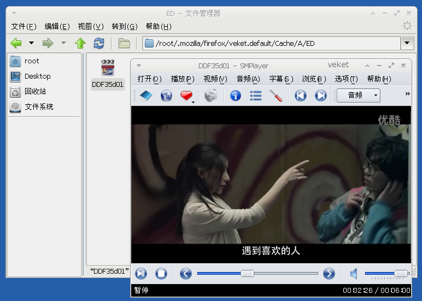This screenshot has height=301, width=422.
Task: Click the green Back arrow in file manager
Action: point(16,43)
